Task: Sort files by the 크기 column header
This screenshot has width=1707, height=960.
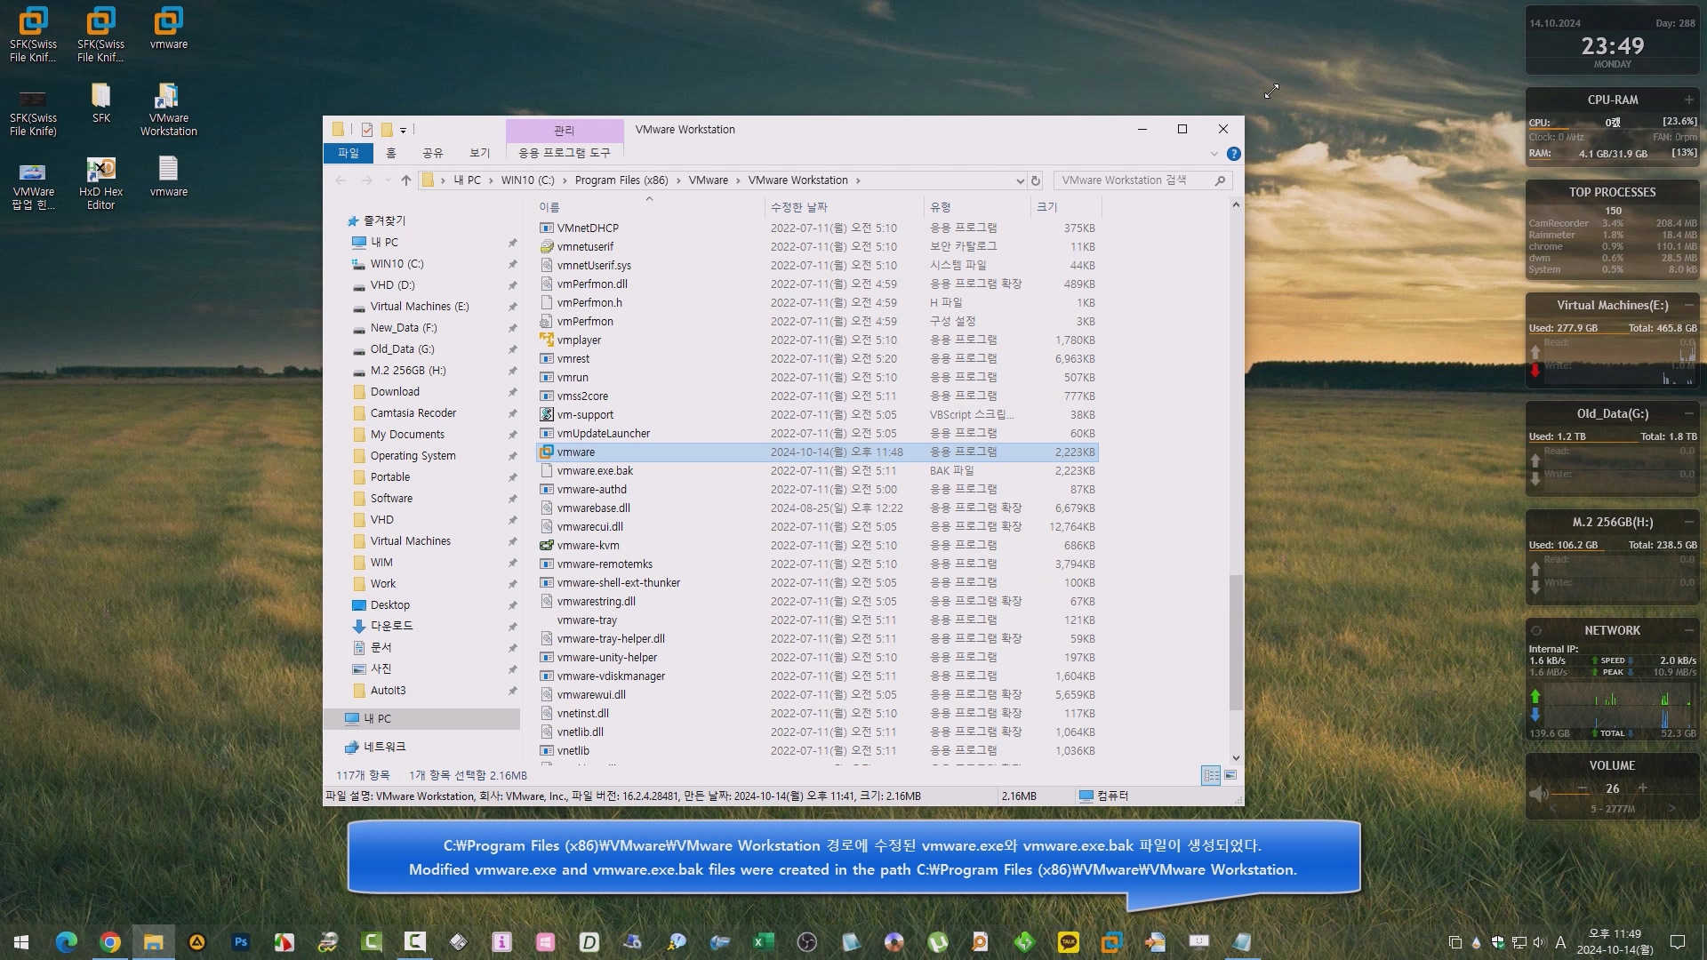Action: point(1066,207)
